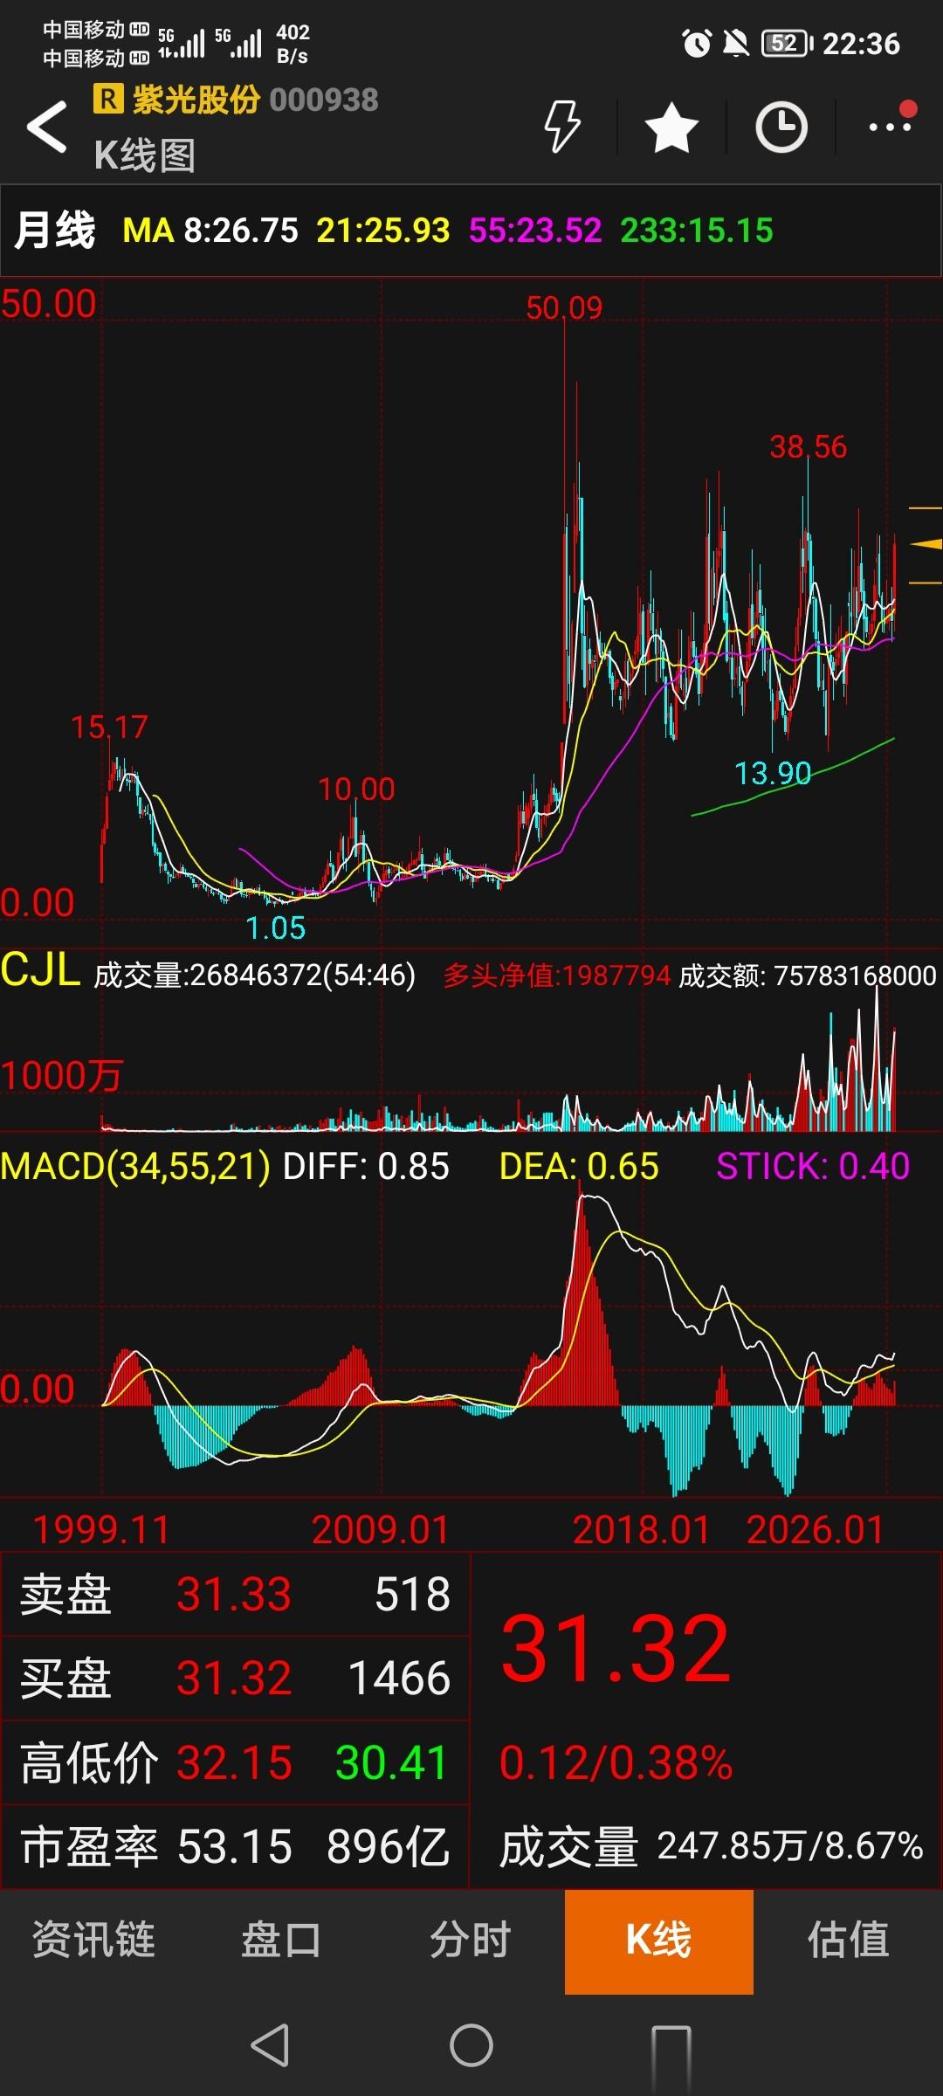Tap the 卖盘 31.33 row
943x2096 pixels.
click(235, 1594)
